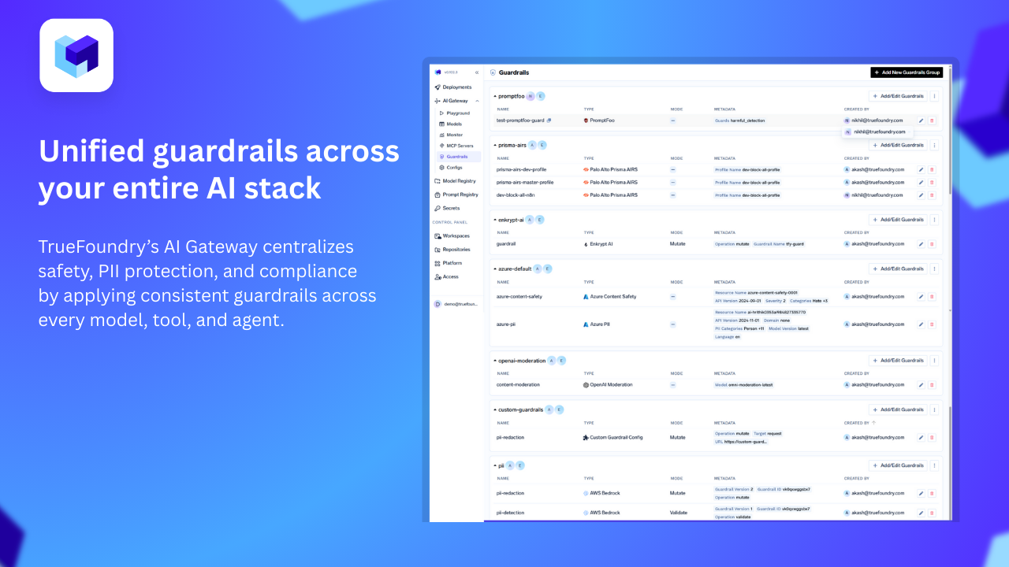This screenshot has width=1009, height=567.
Task: Delete the custom-guardrails pii-redaction row
Action: [932, 438]
